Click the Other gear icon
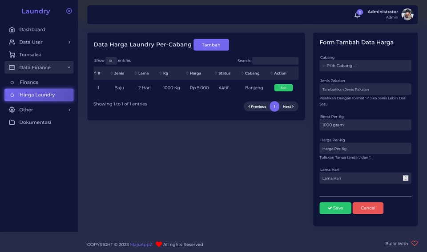 click(12, 110)
